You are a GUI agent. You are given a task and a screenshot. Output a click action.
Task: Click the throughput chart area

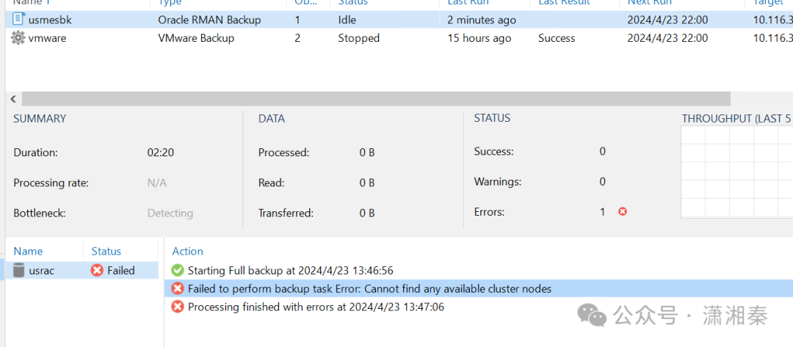coord(736,172)
